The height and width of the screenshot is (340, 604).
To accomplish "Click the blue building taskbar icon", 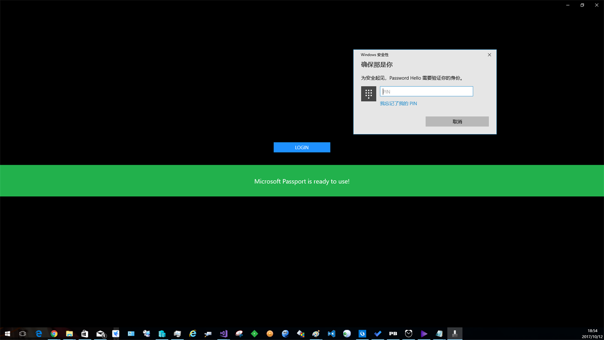I will tap(162, 334).
